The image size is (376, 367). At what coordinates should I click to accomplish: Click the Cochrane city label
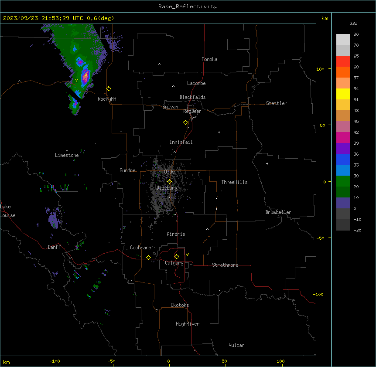pyautogui.click(x=140, y=248)
